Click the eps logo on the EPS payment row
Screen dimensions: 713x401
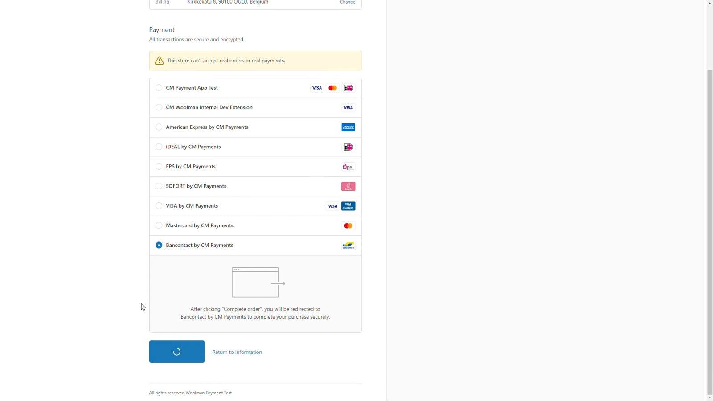click(348, 166)
